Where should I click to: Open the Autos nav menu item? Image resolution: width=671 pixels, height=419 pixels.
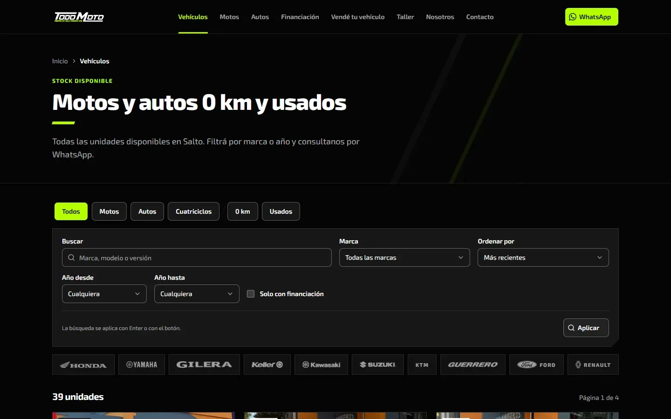pyautogui.click(x=260, y=17)
